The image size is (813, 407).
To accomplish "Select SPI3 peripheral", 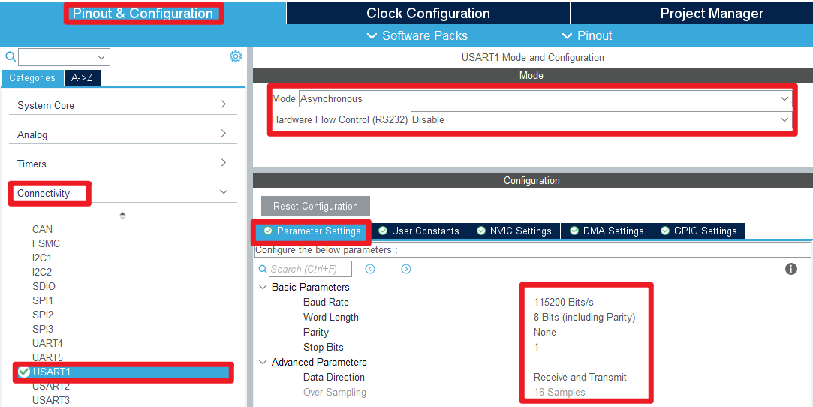I will pyautogui.click(x=43, y=329).
